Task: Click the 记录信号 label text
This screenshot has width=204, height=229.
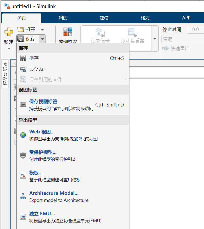Action: [x=100, y=41]
